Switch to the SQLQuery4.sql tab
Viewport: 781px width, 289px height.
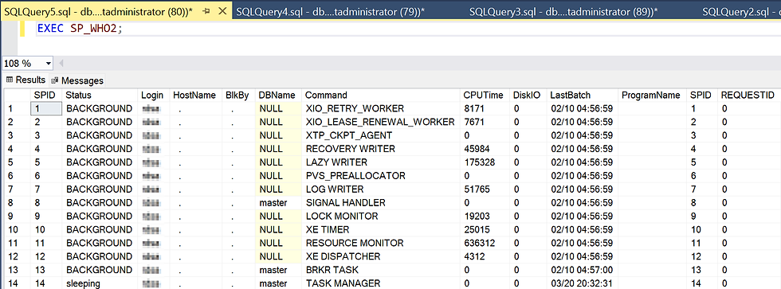330,11
